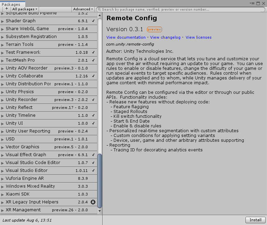This screenshot has width=267, height=225.
Task: Click the Install button
Action: coord(255,220)
